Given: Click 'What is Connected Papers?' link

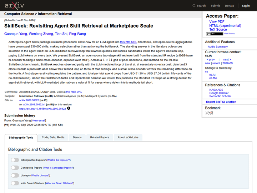Looking at the screenshot, I should [58, 168].
